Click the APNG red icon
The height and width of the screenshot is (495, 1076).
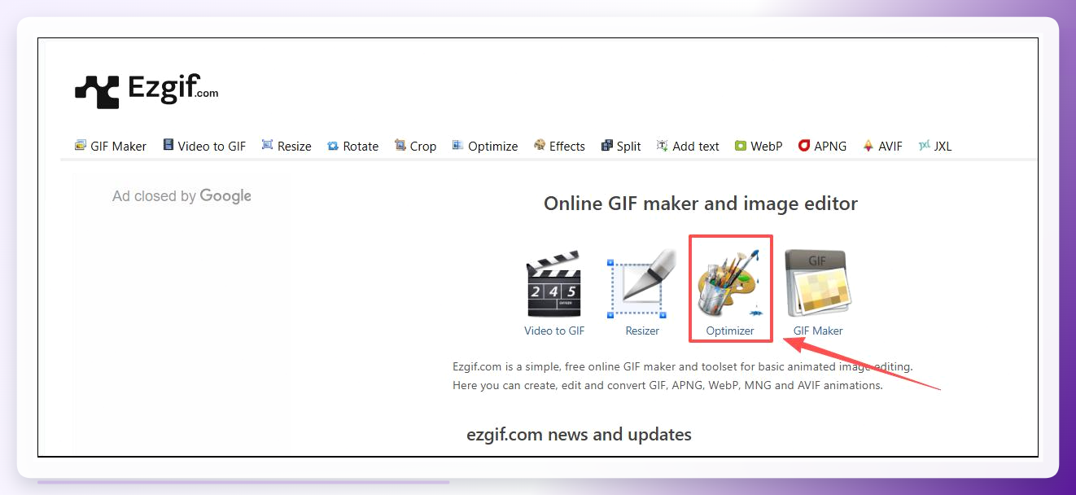[x=804, y=146]
